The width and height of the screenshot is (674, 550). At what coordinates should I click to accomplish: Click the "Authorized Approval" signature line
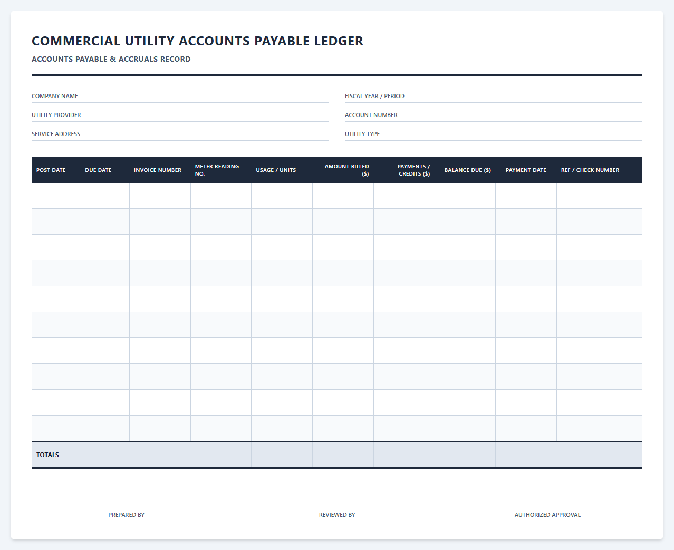pos(547,506)
